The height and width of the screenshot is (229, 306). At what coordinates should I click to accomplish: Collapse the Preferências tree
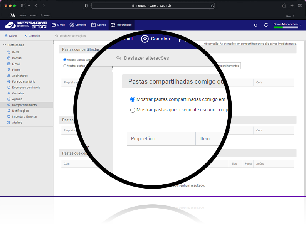click(5, 45)
